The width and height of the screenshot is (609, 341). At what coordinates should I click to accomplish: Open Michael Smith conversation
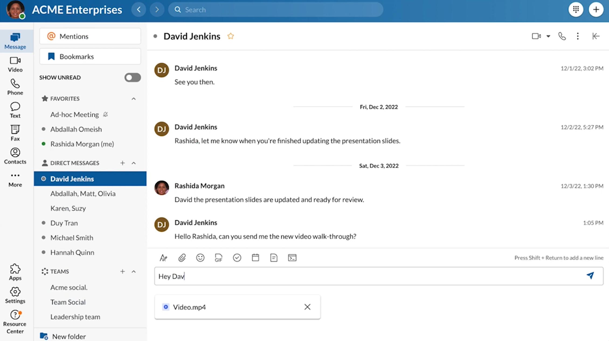(x=90, y=238)
